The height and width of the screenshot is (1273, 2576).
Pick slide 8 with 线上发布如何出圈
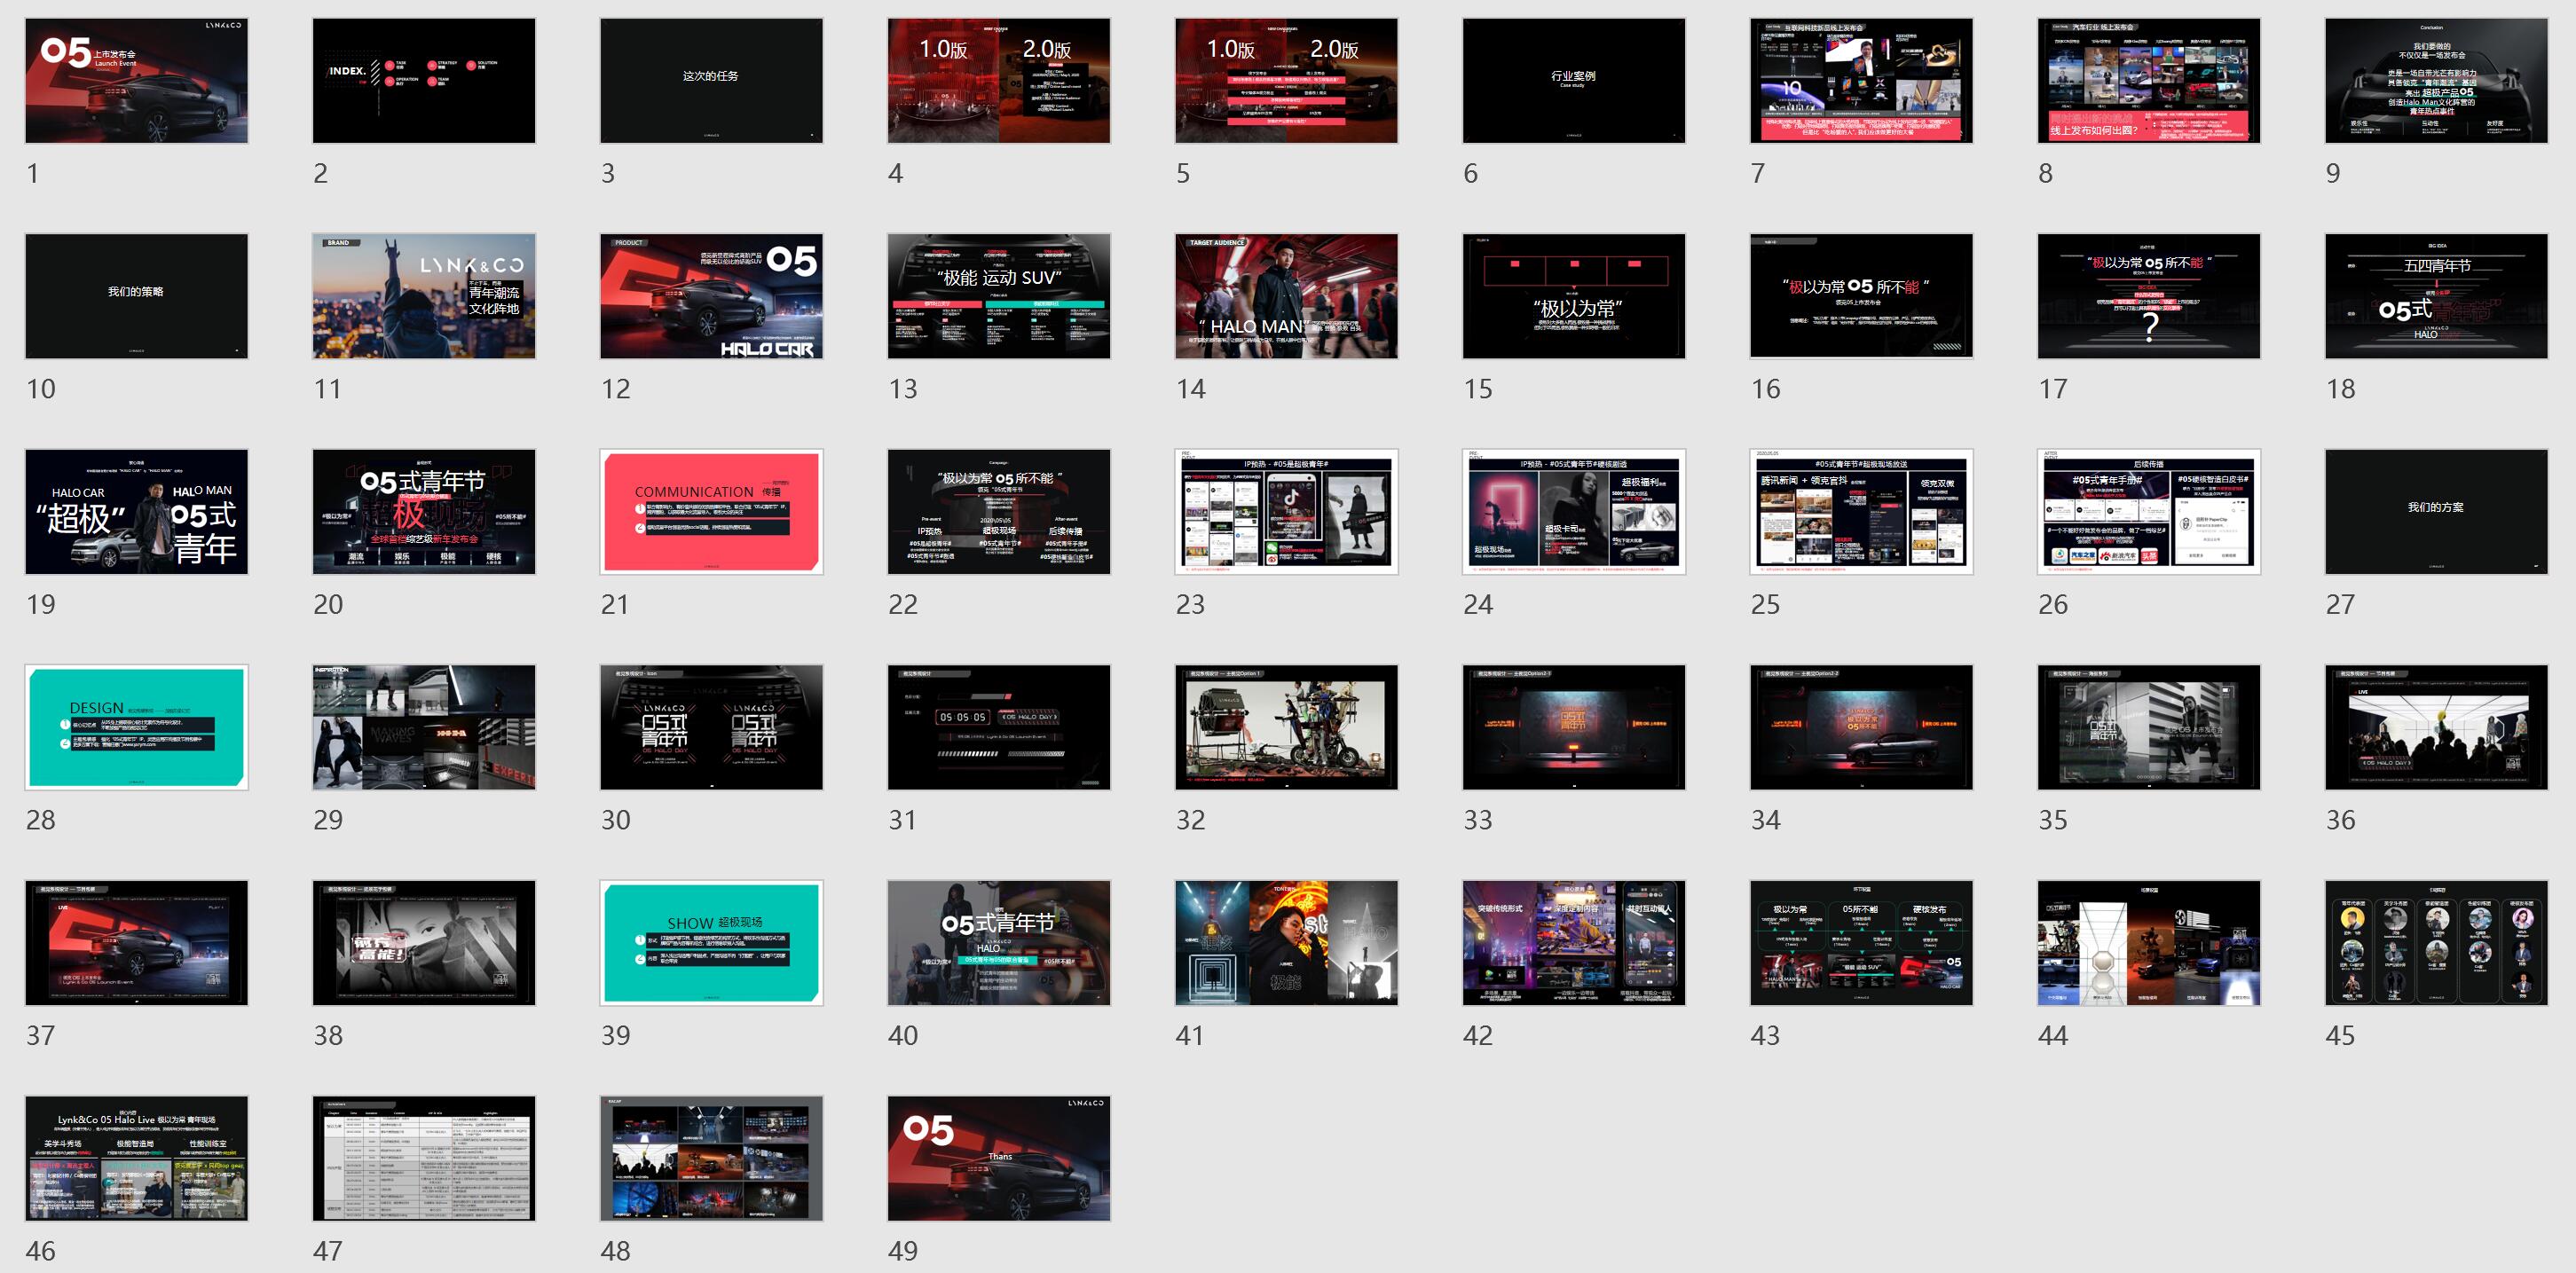click(x=2149, y=81)
